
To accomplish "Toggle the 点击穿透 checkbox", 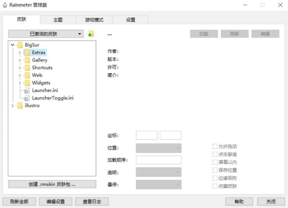I will pyautogui.click(x=215, y=154).
